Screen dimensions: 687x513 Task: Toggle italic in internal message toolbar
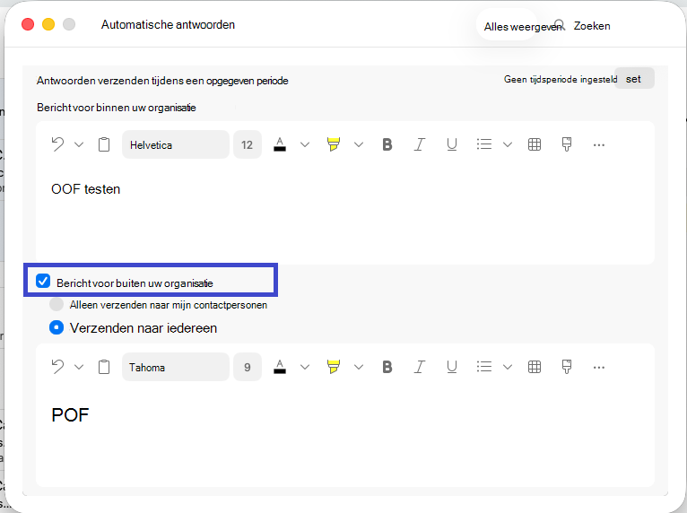coord(420,144)
